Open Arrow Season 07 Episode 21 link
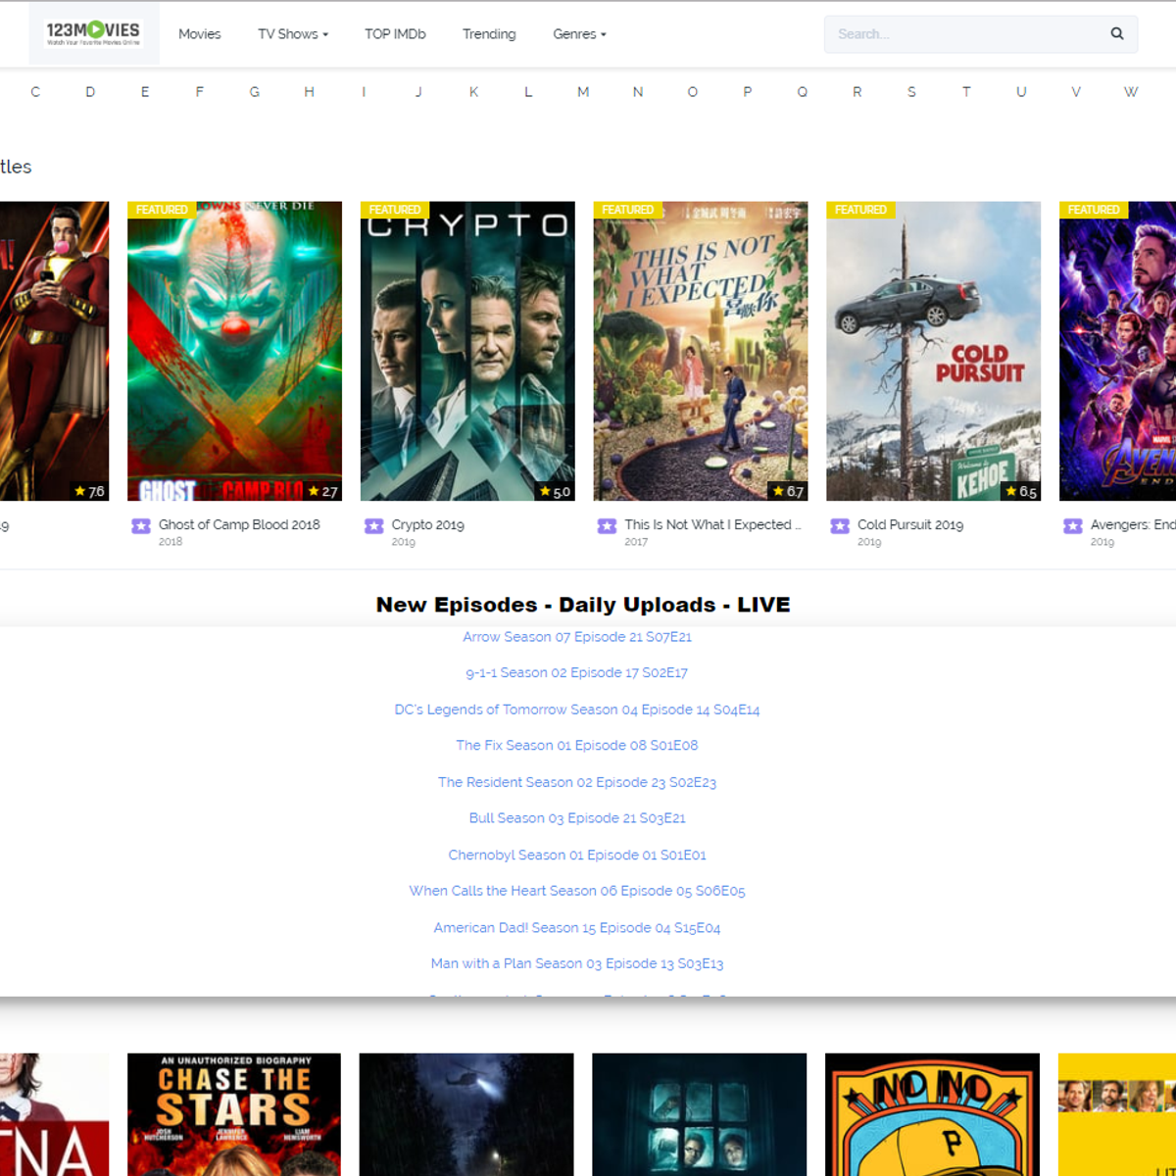The height and width of the screenshot is (1176, 1176). point(577,637)
